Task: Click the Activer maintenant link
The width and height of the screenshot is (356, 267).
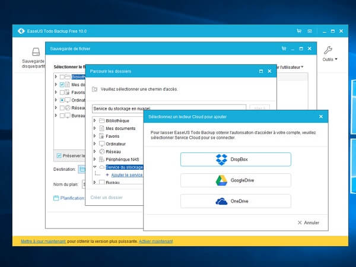Action: click(x=155, y=241)
